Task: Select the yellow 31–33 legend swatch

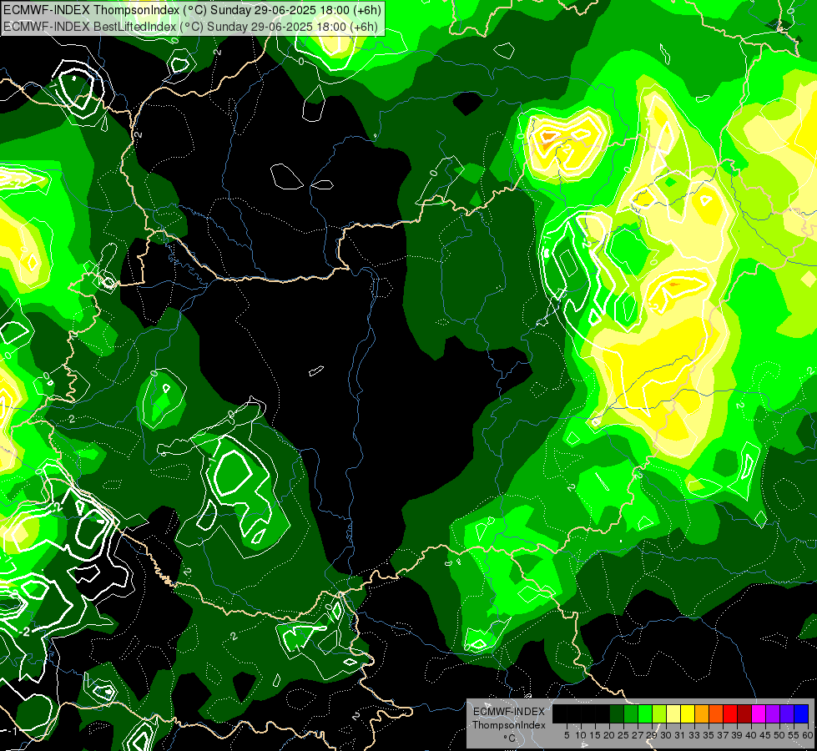Action: [x=688, y=713]
